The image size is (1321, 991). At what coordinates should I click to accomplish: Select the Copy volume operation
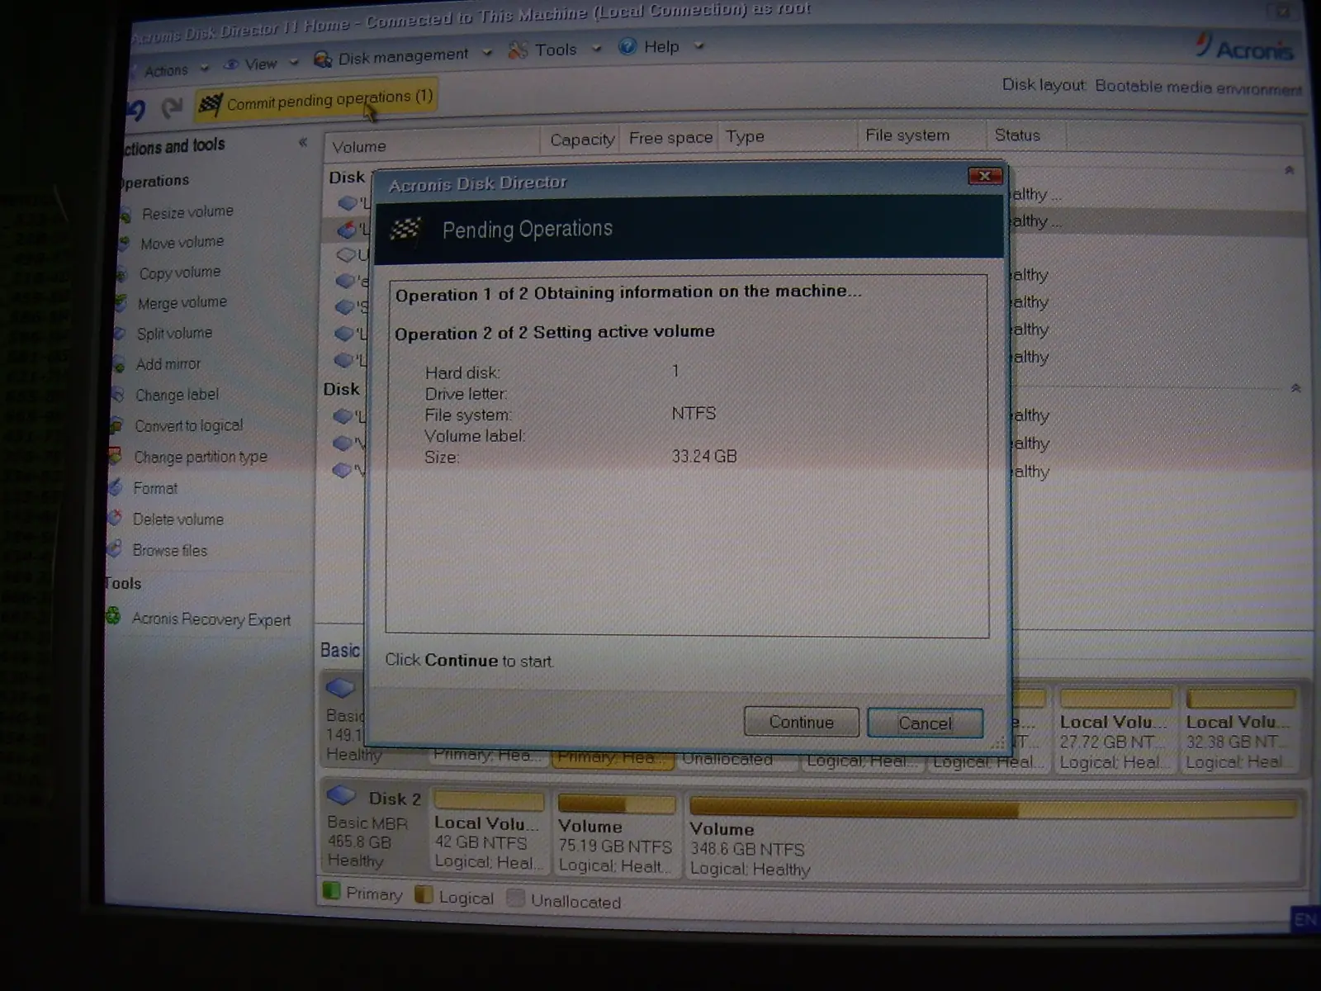(179, 273)
